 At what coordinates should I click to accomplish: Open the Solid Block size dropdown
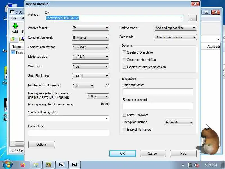point(91,76)
